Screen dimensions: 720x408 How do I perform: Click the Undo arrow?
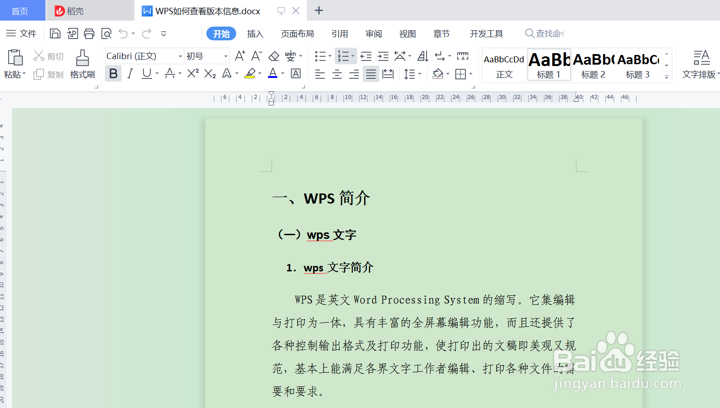tap(123, 33)
